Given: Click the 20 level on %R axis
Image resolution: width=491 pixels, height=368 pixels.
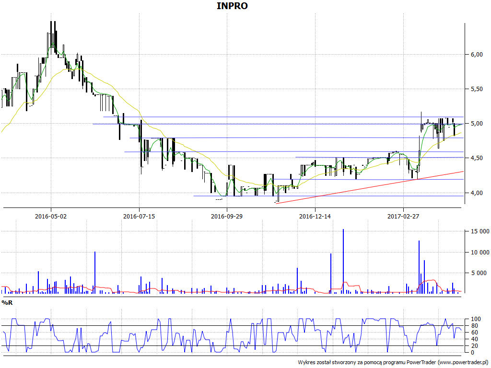Looking at the screenshot, I should coord(474,346).
